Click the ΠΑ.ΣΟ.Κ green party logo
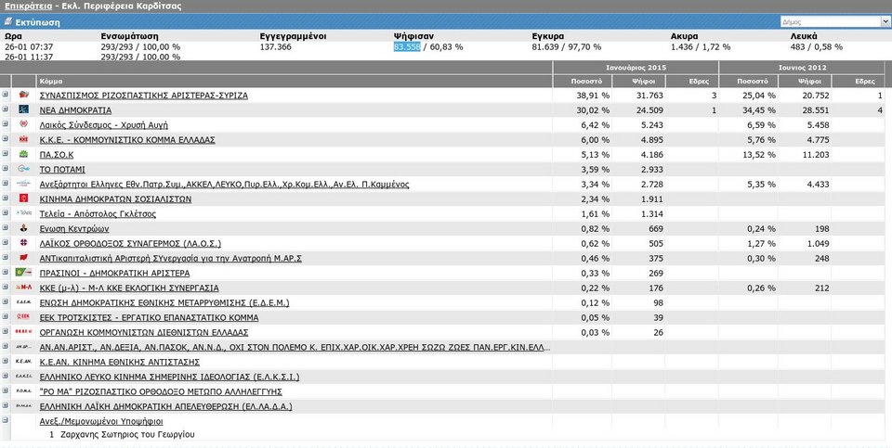Viewport: 892px width, 448px height. click(x=24, y=155)
